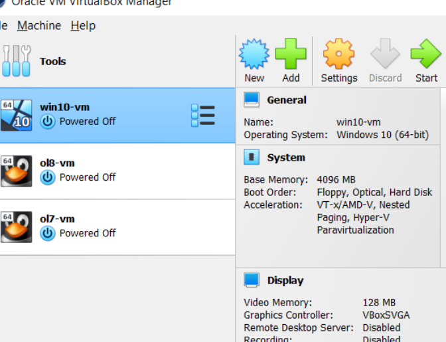Image resolution: width=446 pixels, height=342 pixels.
Task: Click the ol8-vm Powered Off status text
Action: pyautogui.click(x=88, y=177)
